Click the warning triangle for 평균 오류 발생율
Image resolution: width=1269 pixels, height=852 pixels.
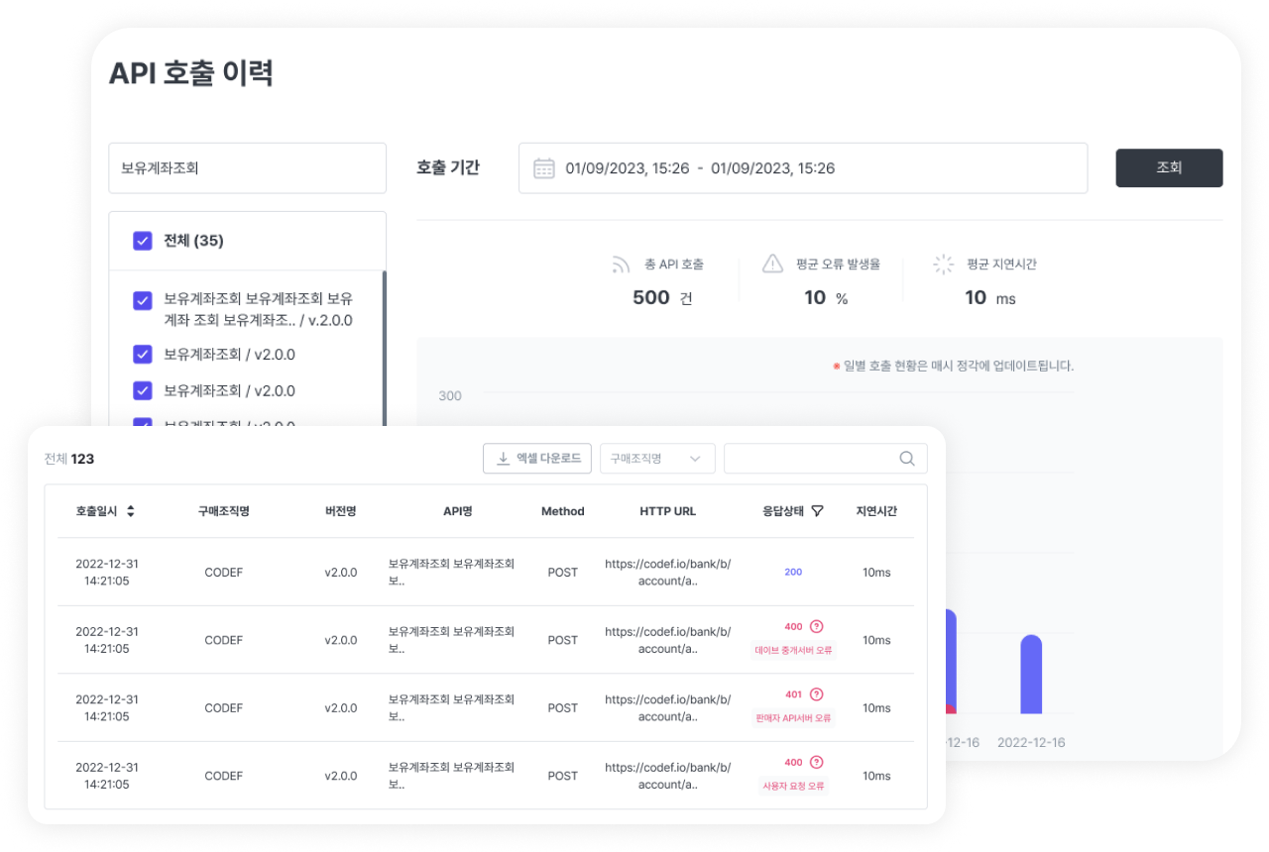pyautogui.click(x=773, y=264)
